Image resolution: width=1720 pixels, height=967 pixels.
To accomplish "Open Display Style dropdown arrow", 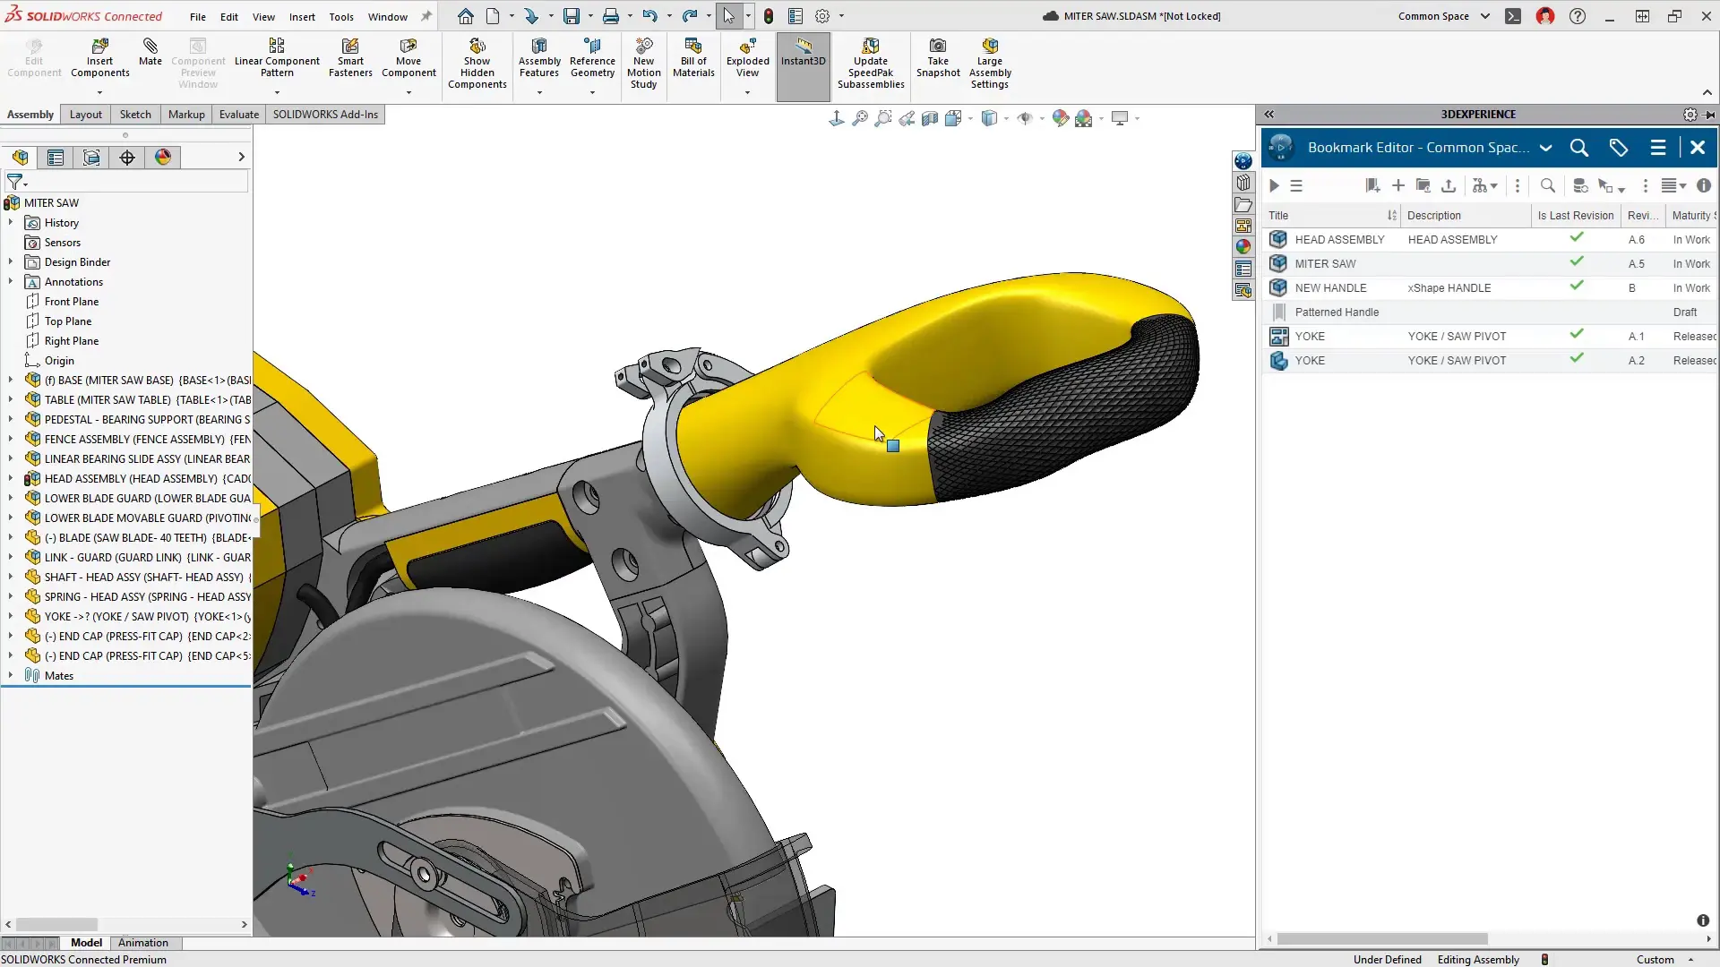I will [1006, 118].
